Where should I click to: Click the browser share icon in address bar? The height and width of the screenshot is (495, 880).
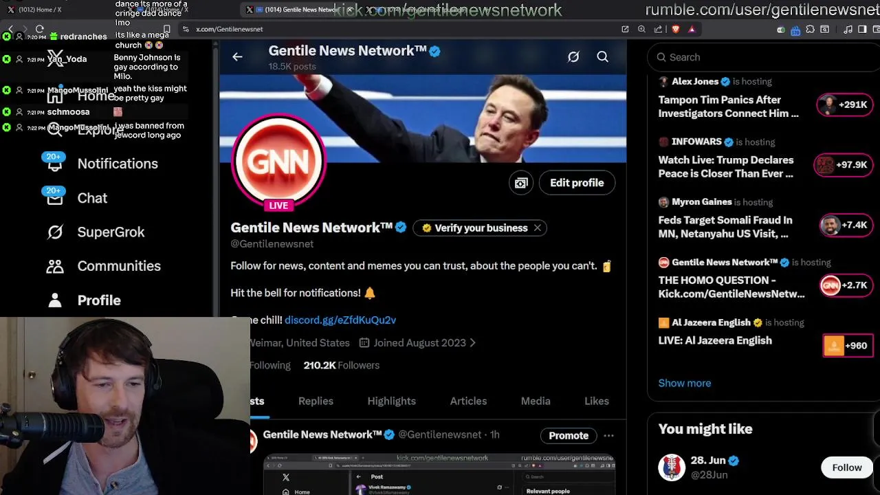tap(658, 29)
